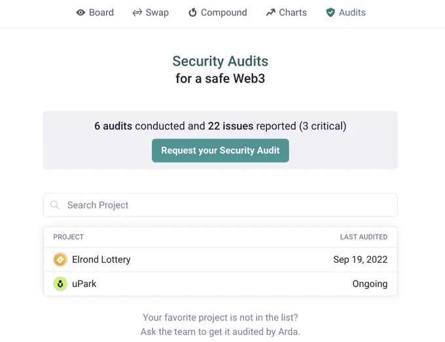
Task: Focus the Search Project input field
Action: tap(221, 205)
